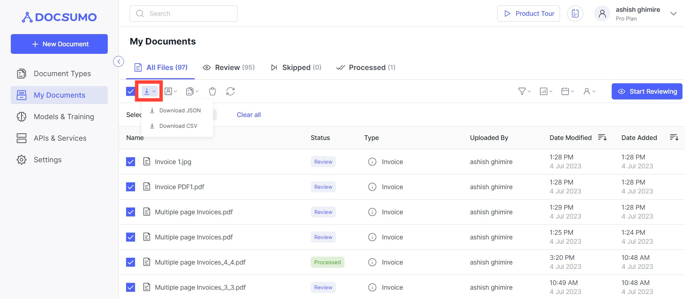Screen dimensions: 685x299
Task: Expand the filter funnel dropdown
Action: click(524, 92)
